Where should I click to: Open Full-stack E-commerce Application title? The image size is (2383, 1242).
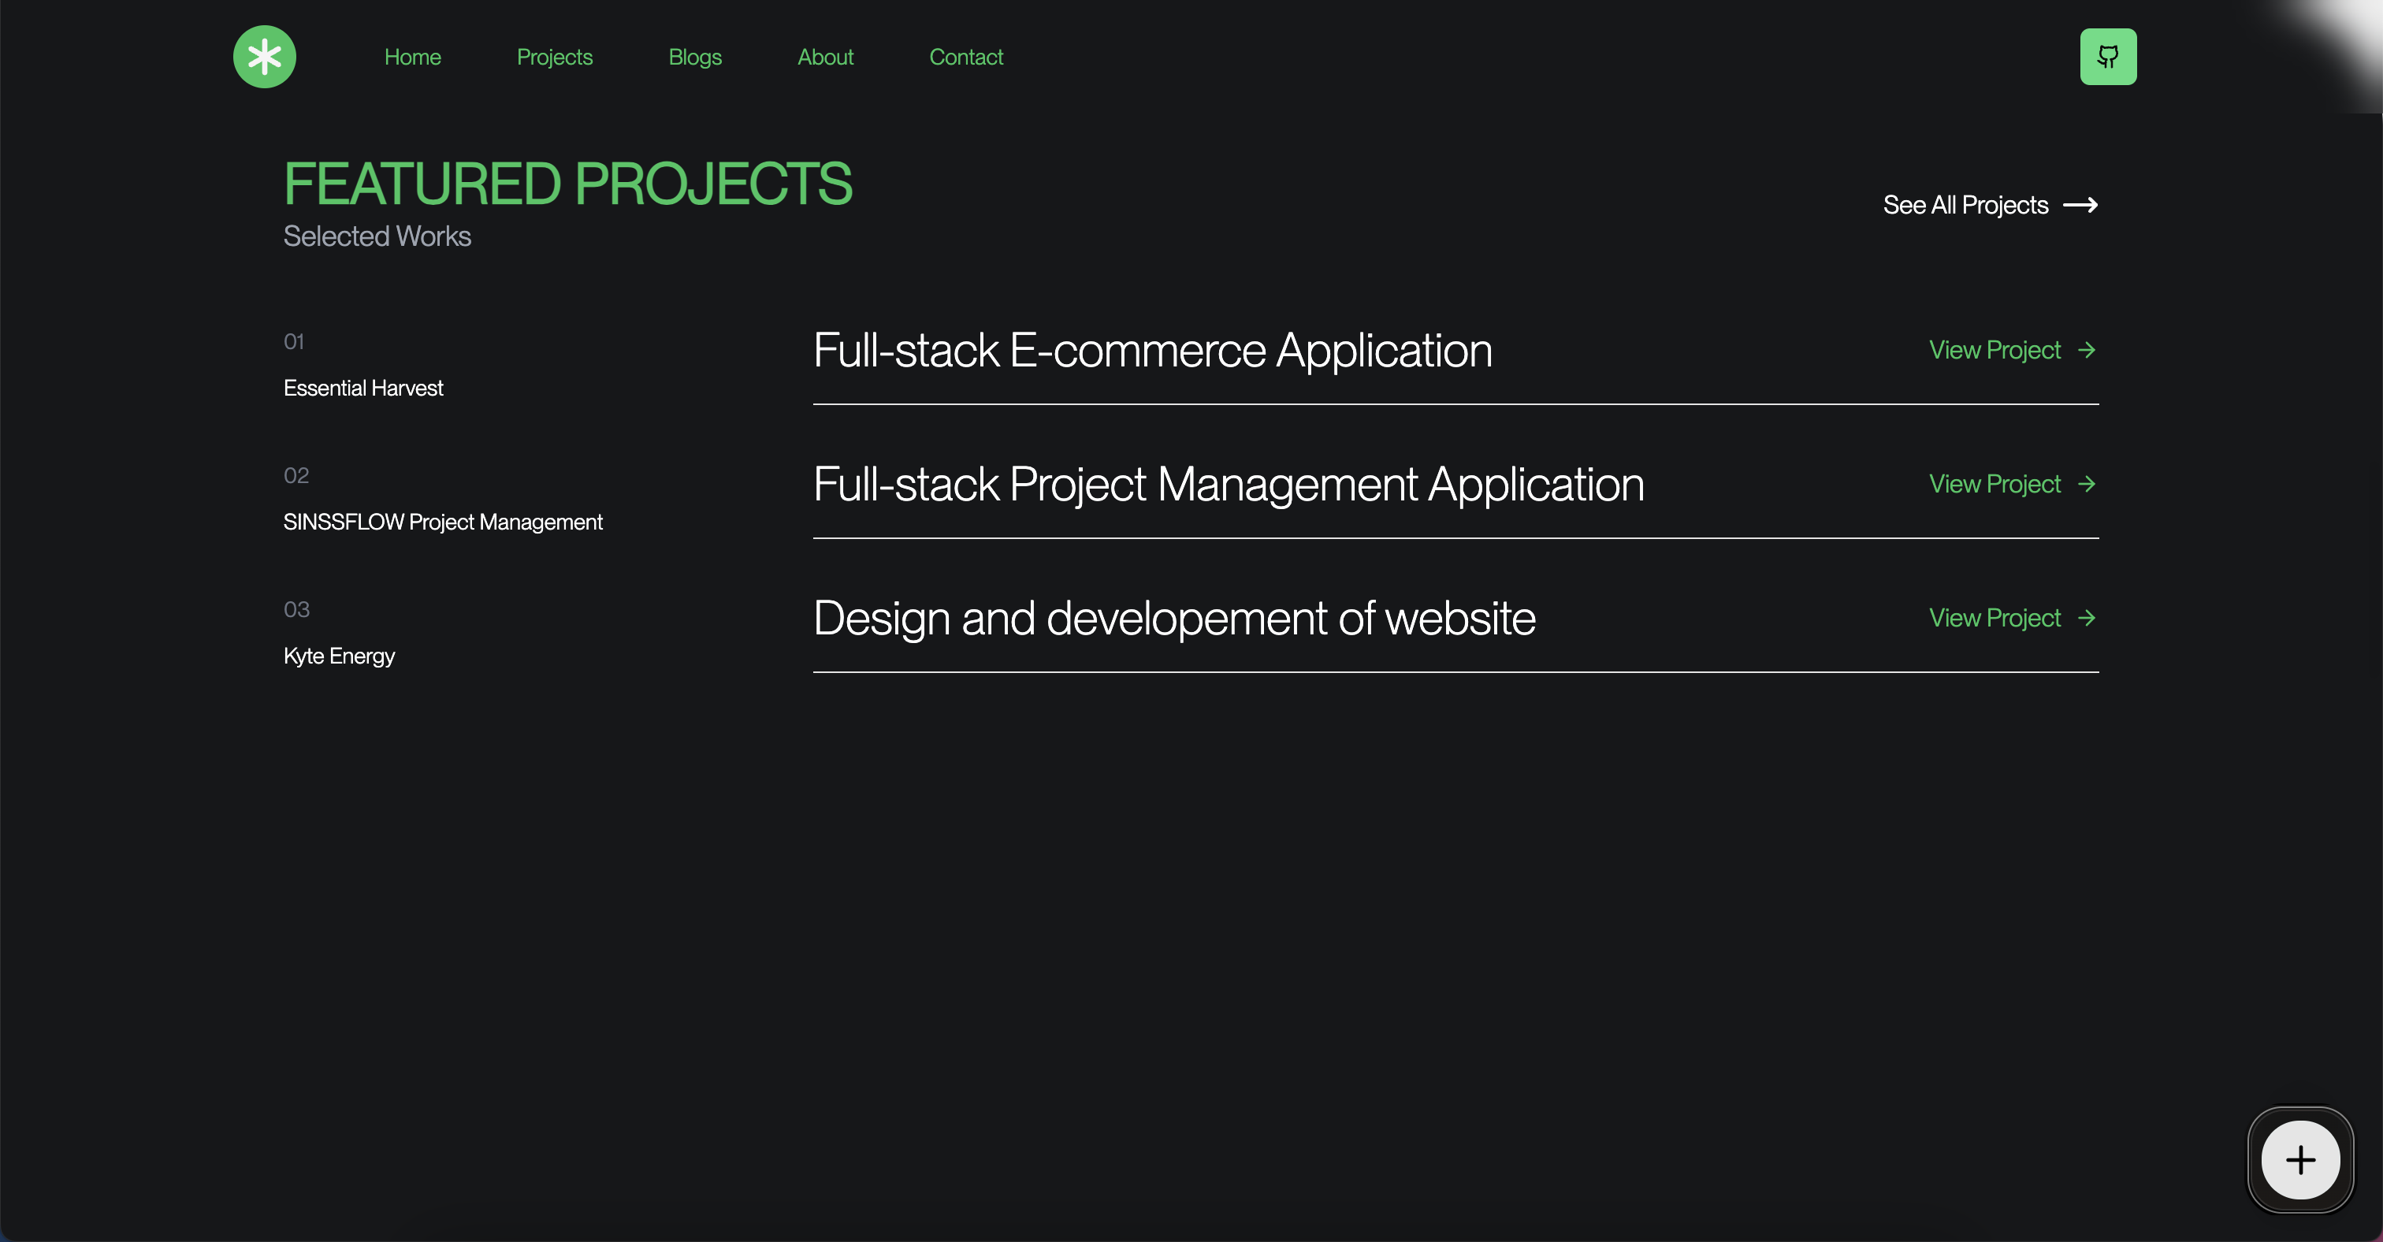pyautogui.click(x=1152, y=351)
